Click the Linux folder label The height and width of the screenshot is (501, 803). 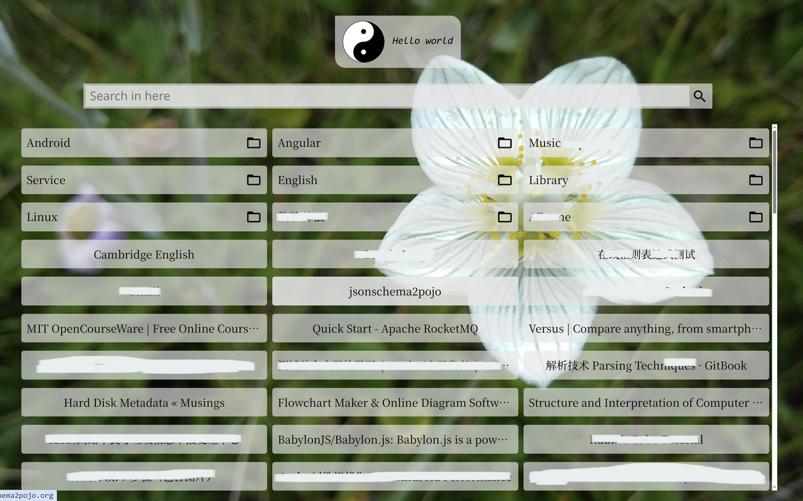tap(42, 217)
